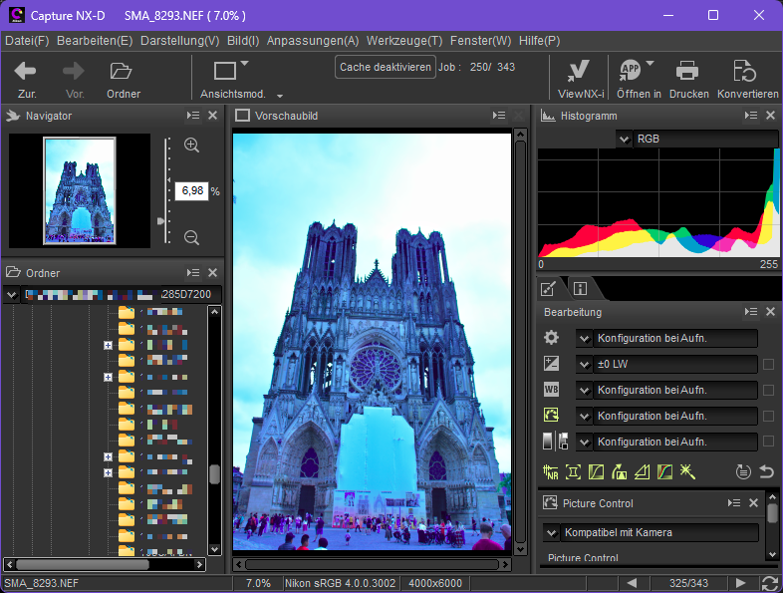This screenshot has width=783, height=593.
Task: Click the Konvertieren file icon
Action: (x=744, y=72)
